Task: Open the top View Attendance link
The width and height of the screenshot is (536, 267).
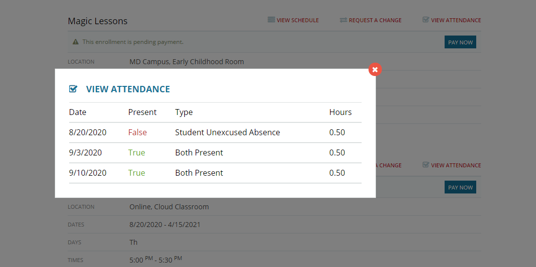Action: (455, 20)
